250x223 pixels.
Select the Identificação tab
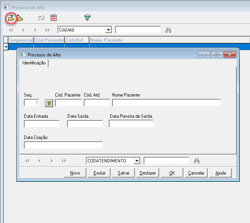point(34,63)
